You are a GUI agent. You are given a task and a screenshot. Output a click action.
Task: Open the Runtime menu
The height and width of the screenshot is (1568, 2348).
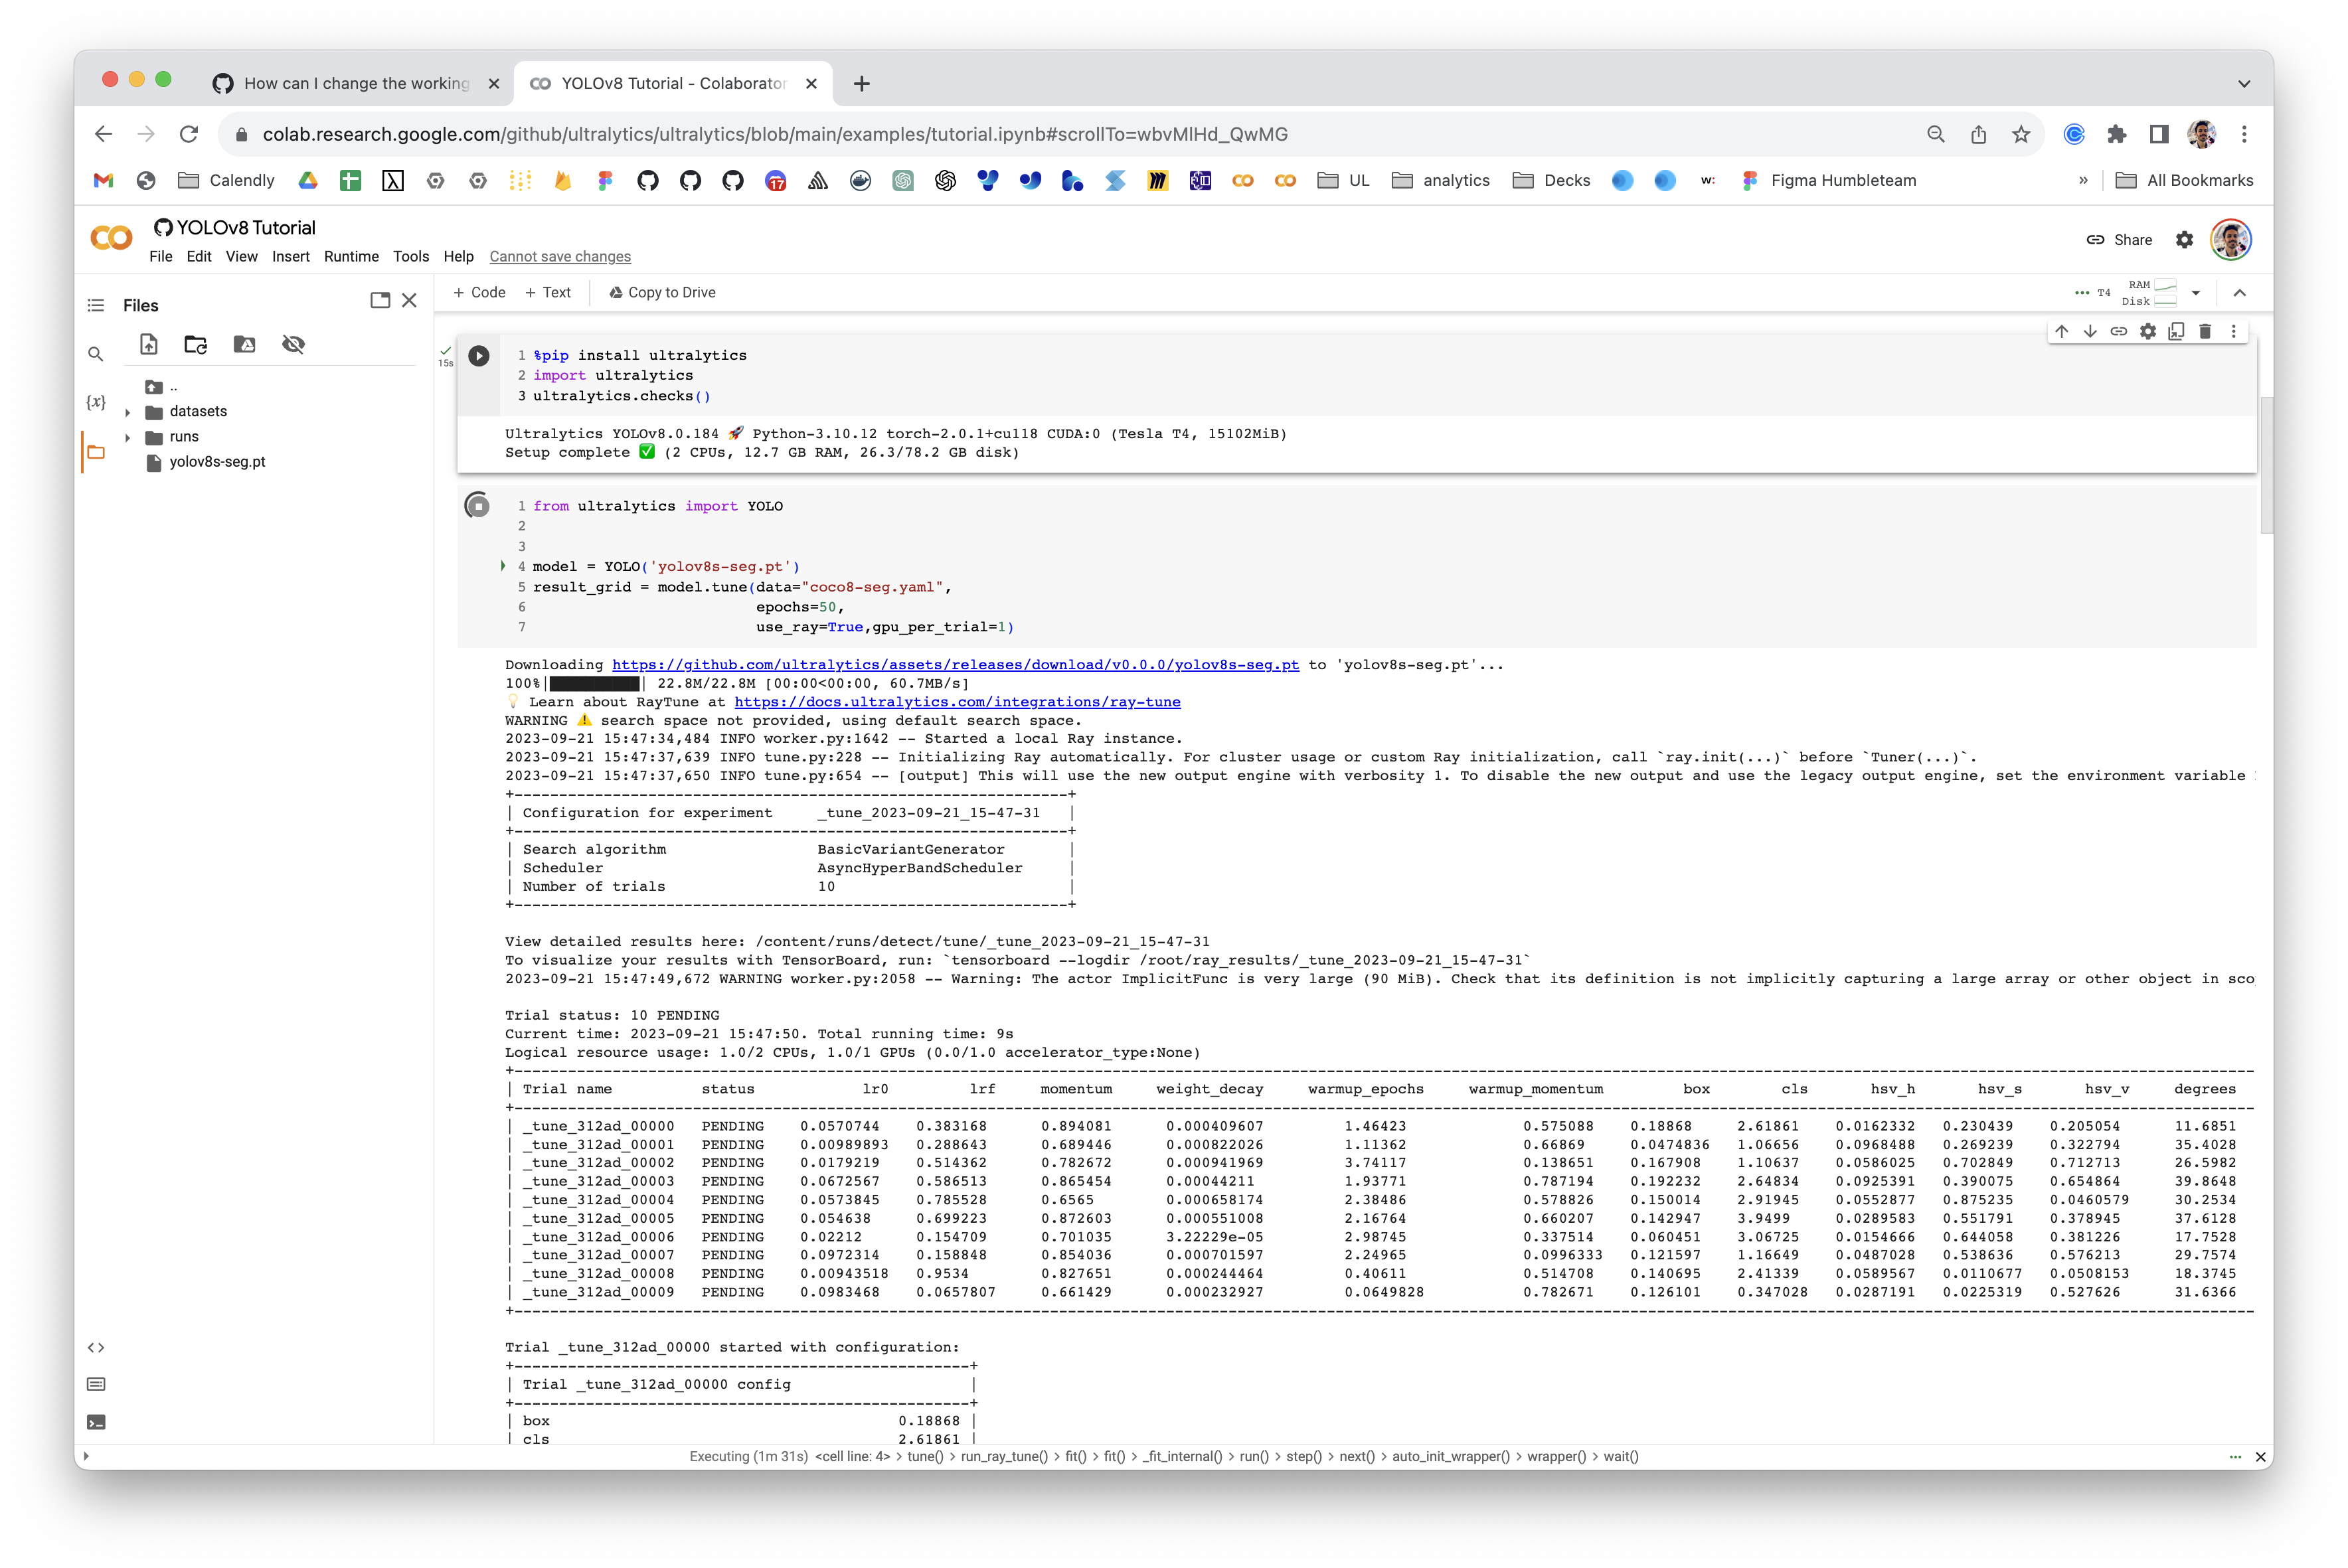click(351, 256)
